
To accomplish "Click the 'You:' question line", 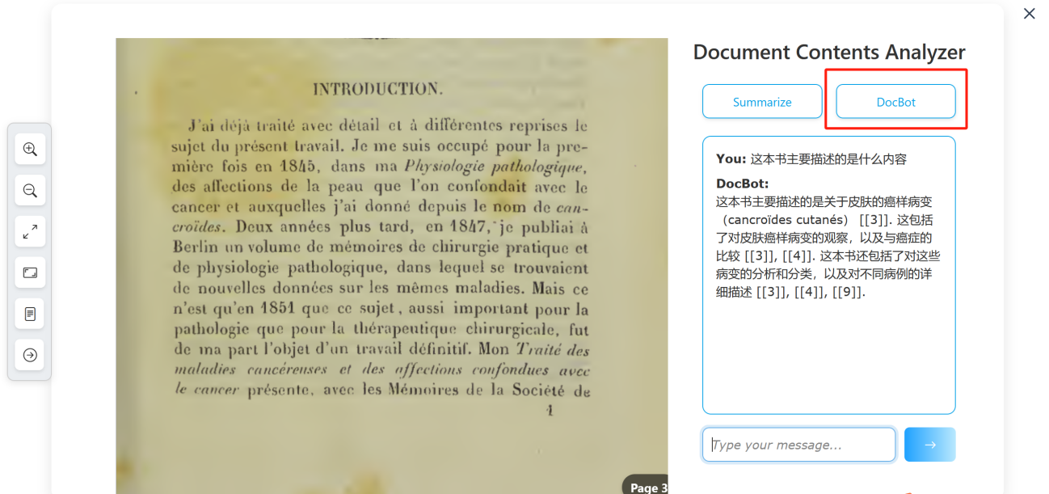I will [811, 159].
